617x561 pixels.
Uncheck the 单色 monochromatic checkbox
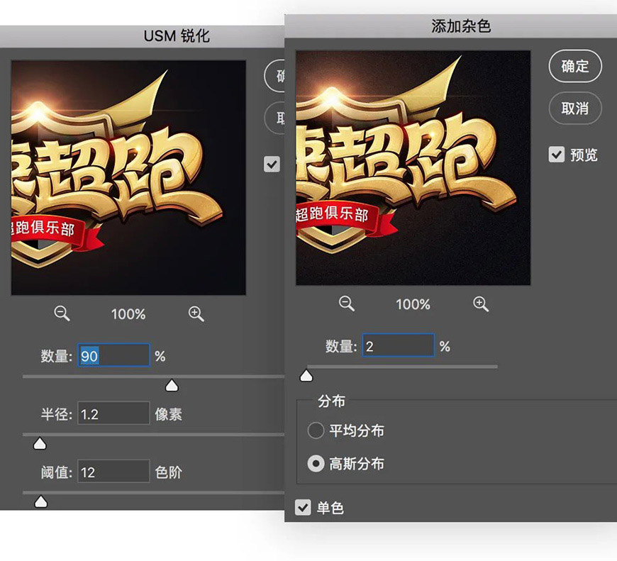(x=303, y=508)
